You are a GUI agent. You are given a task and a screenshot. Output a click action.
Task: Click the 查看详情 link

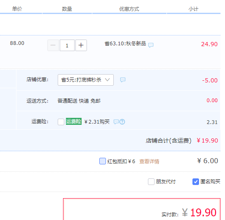coord(149,161)
